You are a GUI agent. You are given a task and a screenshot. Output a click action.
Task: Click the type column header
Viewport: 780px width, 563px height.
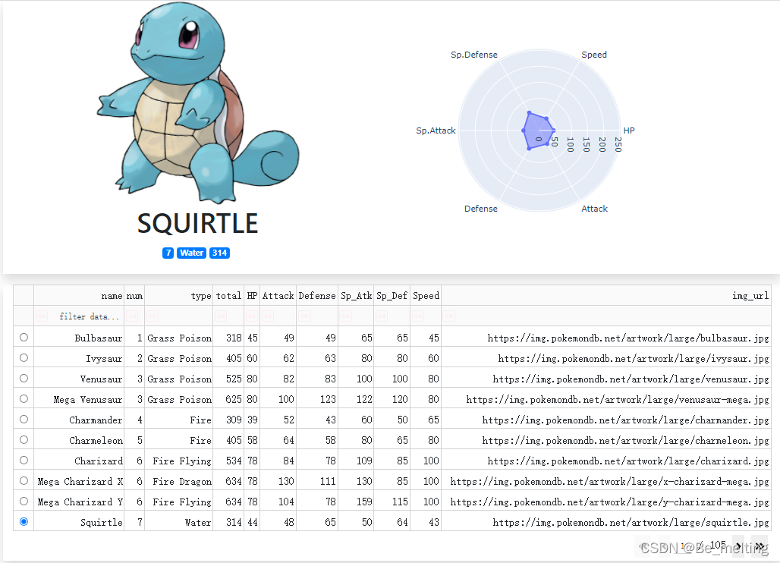(x=179, y=295)
